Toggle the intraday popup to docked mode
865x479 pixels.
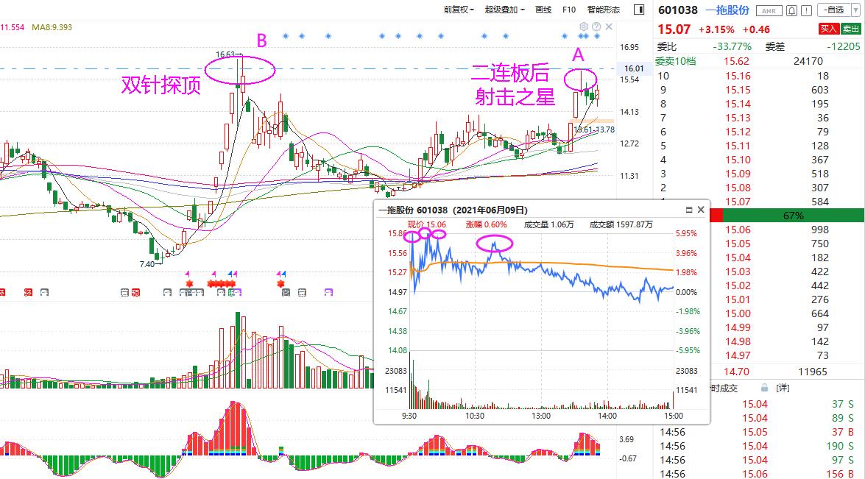tap(689, 210)
